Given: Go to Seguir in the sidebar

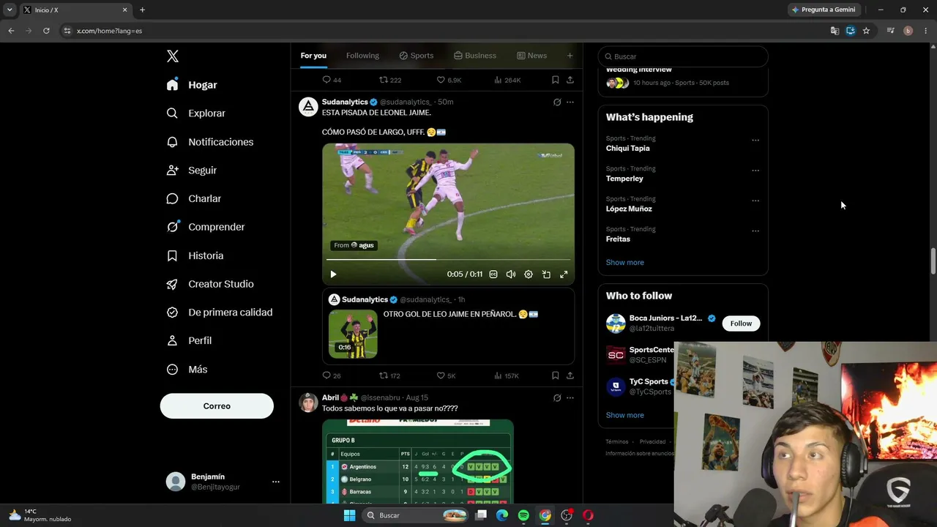Looking at the screenshot, I should pos(191,170).
